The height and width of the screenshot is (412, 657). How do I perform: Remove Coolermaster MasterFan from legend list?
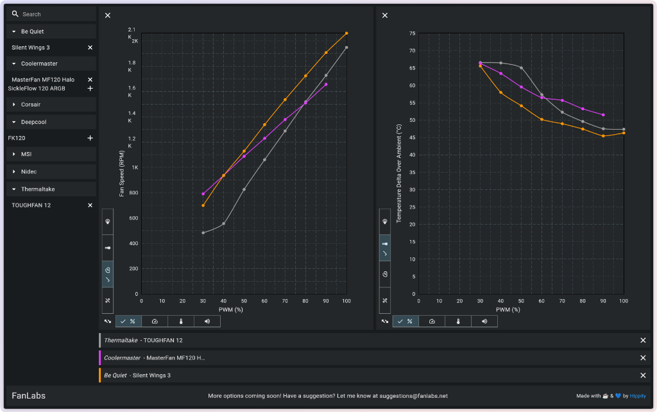coord(643,358)
